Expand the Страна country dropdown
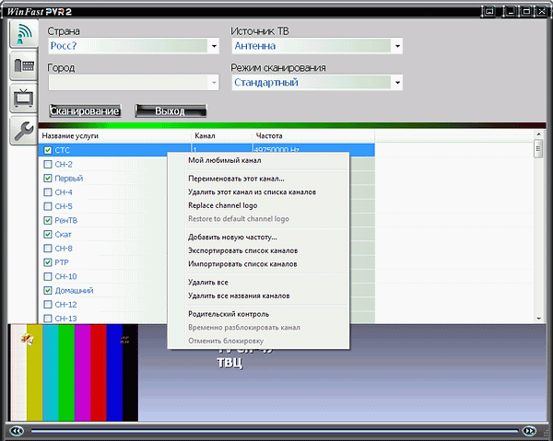Screen dimensions: 553x441 214,45
